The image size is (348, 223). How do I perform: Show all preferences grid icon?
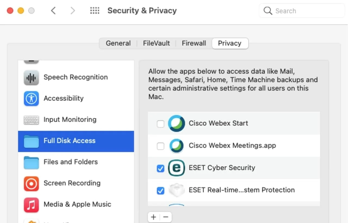(95, 11)
